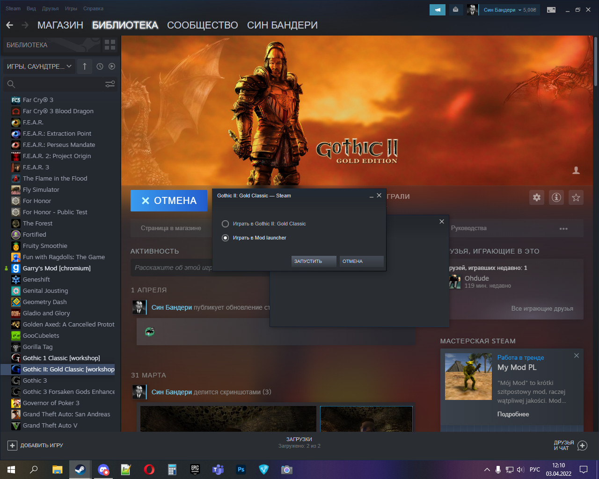Toggle sort order arrow in library
This screenshot has height=479, width=599.
(85, 66)
